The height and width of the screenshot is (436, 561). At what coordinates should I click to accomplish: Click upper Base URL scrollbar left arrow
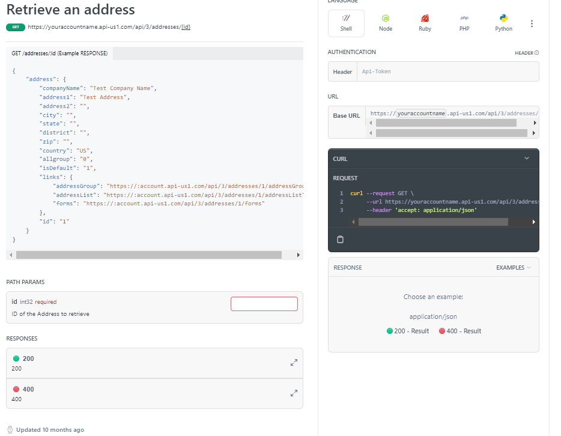[371, 123]
